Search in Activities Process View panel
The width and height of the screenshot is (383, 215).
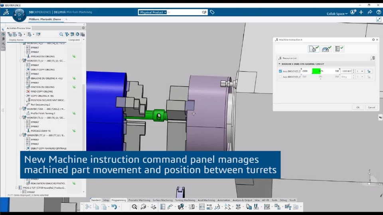61,34
